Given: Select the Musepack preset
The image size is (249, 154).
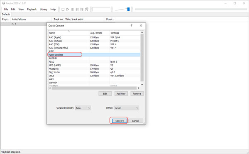Looking at the screenshot, I should coord(94,69).
